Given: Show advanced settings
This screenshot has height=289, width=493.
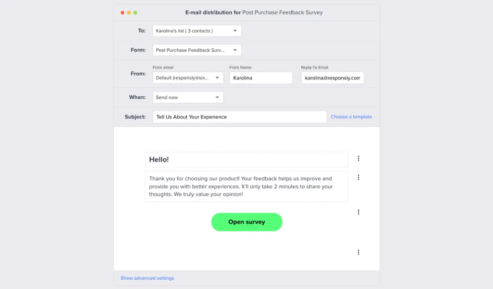Looking at the screenshot, I should click(147, 278).
